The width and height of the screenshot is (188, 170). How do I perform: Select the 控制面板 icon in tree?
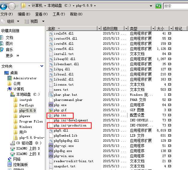tap(10, 165)
